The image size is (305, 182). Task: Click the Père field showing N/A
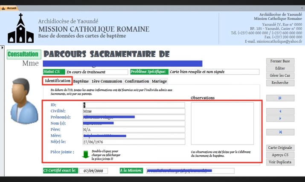pyautogui.click(x=134, y=130)
